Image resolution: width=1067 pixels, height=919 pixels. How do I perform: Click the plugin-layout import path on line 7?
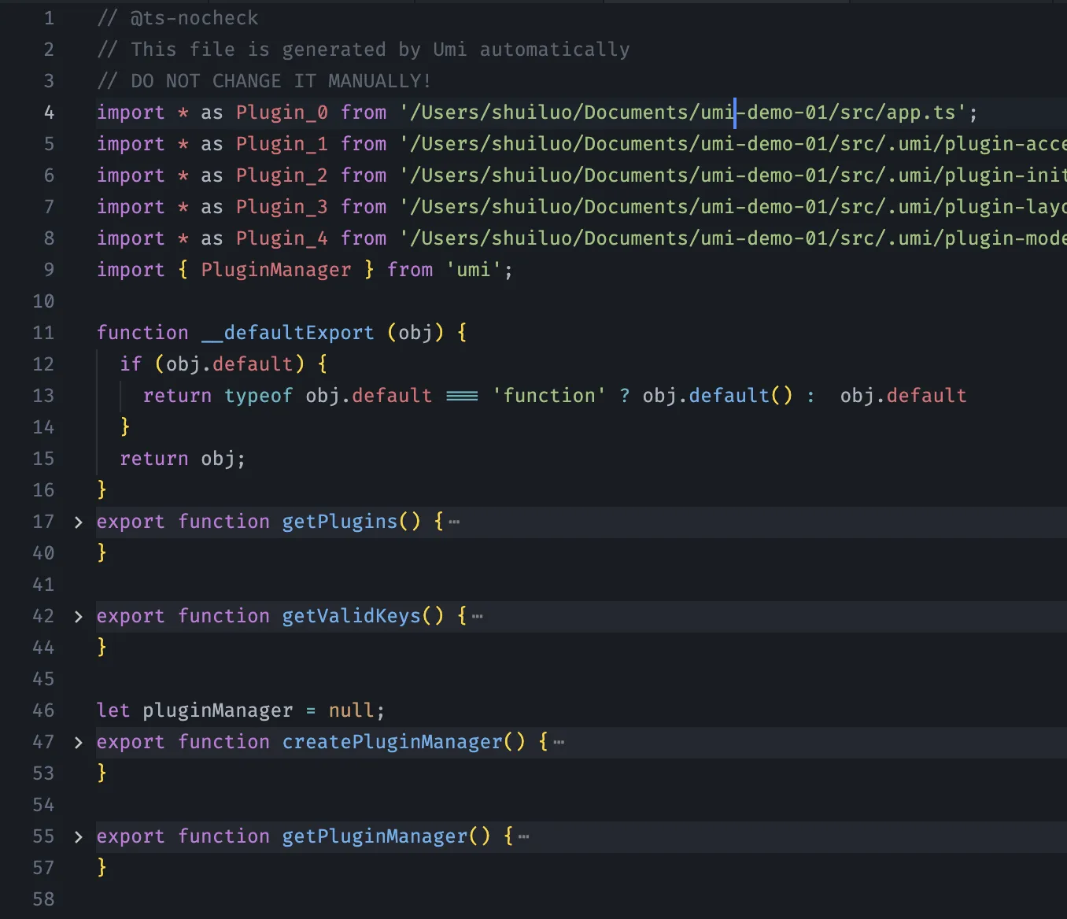tap(733, 207)
